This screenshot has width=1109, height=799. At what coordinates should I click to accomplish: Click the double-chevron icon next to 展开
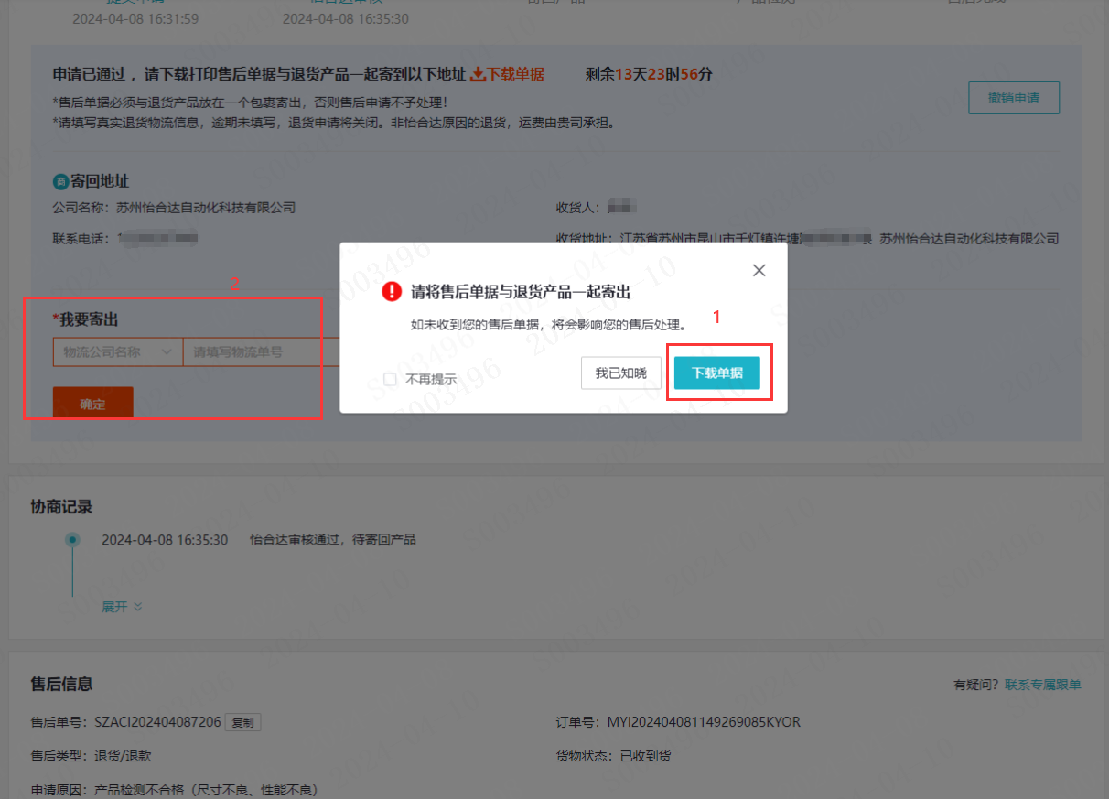tap(137, 607)
